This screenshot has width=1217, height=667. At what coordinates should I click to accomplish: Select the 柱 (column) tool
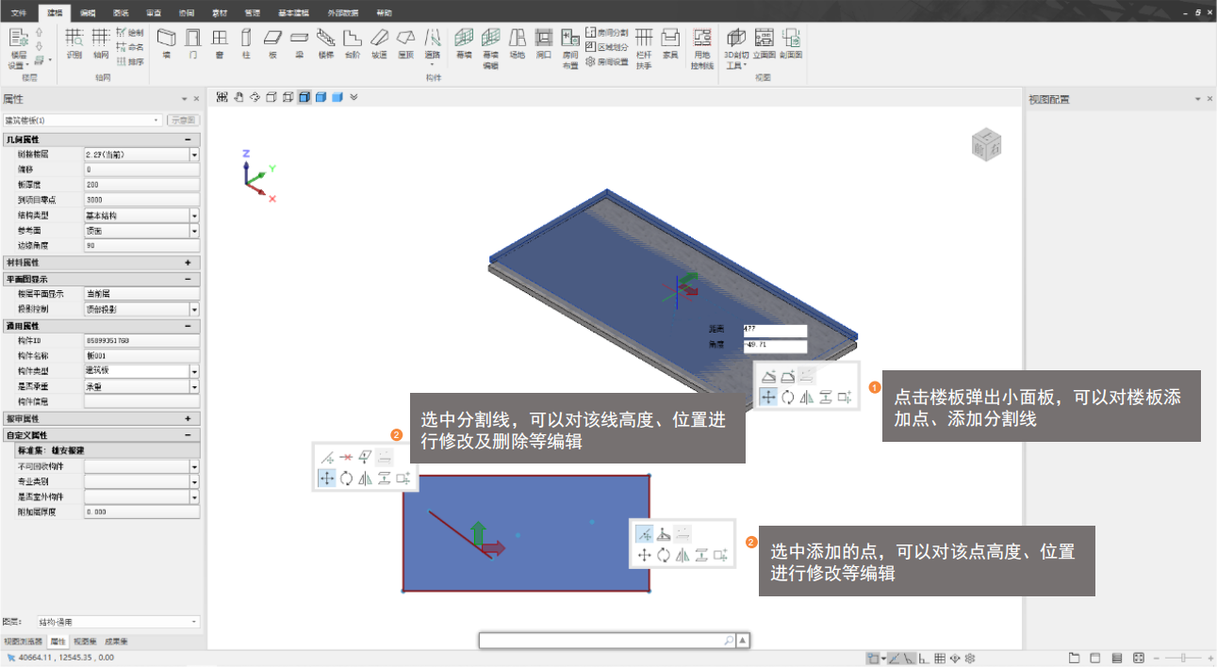[x=246, y=43]
